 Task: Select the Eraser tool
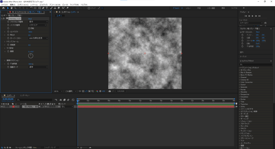click(59, 8)
